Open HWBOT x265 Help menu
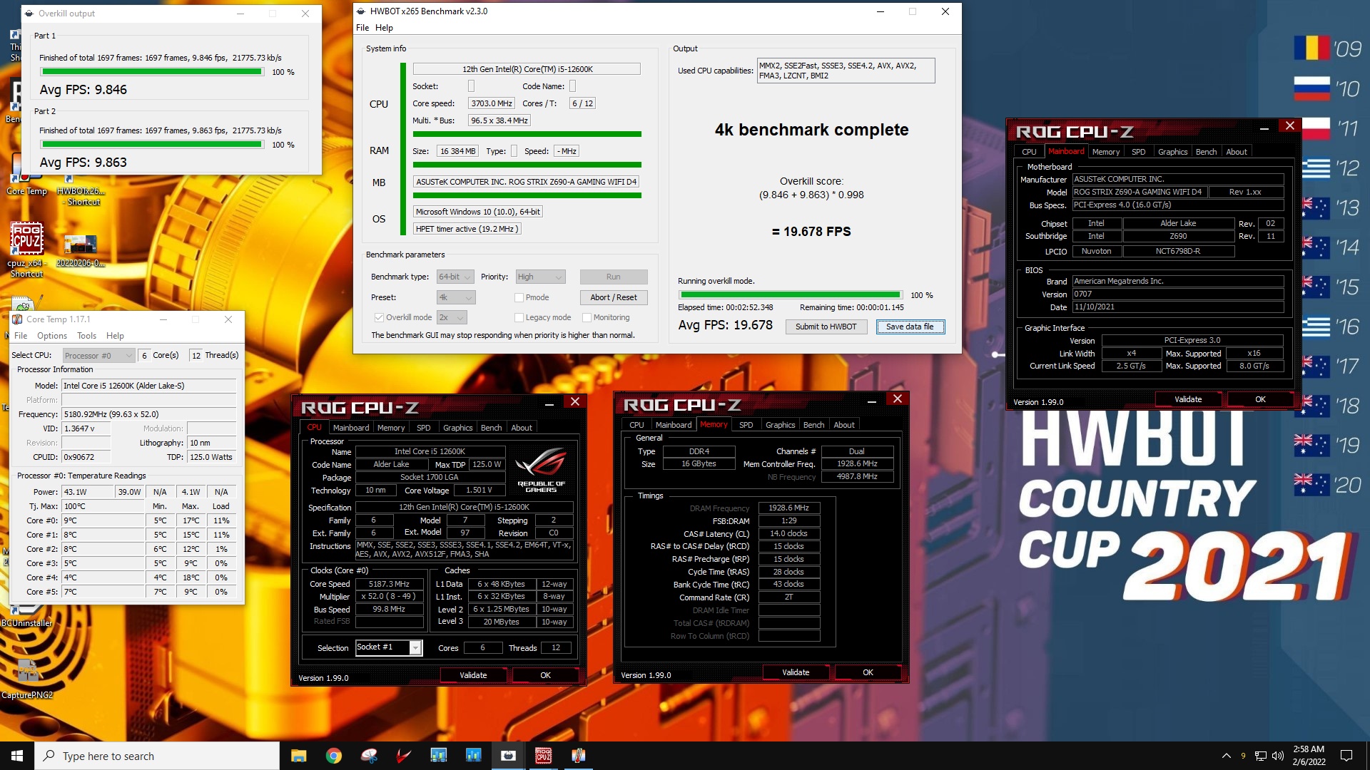This screenshot has width=1370, height=770. tap(384, 28)
